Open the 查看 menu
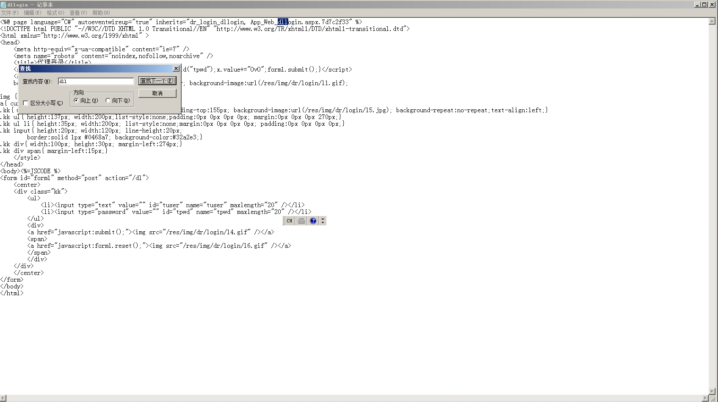Image resolution: width=718 pixels, height=402 pixels. coord(78,13)
